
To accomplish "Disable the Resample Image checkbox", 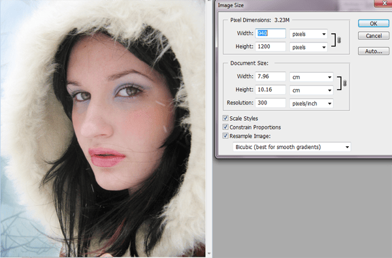I will click(225, 135).
